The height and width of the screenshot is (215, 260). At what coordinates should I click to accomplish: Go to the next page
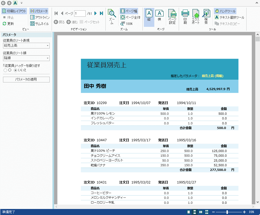(96, 13)
